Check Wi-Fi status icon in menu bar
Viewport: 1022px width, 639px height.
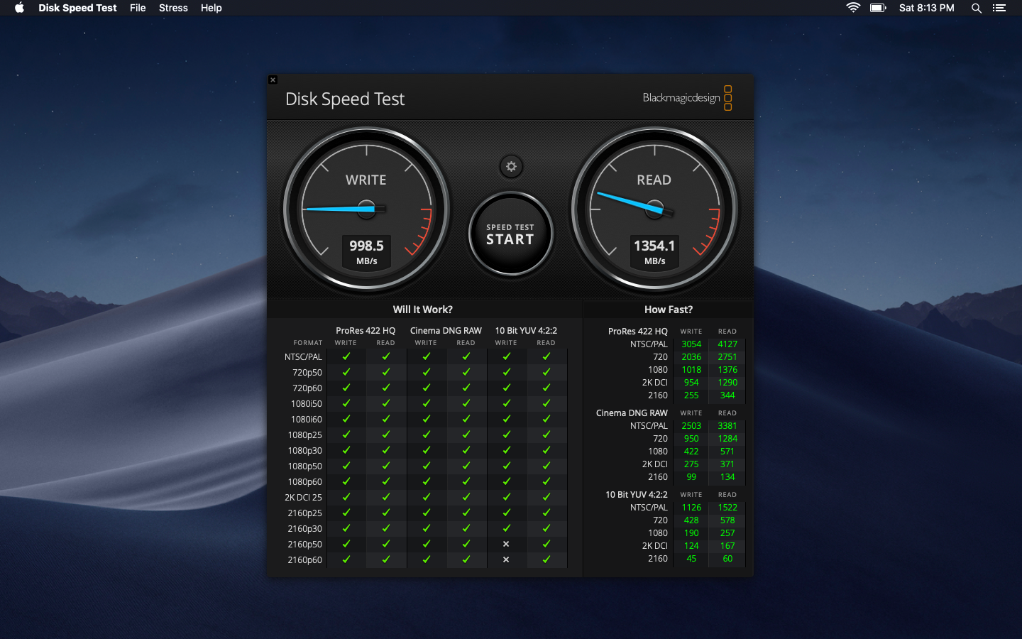pyautogui.click(x=853, y=8)
